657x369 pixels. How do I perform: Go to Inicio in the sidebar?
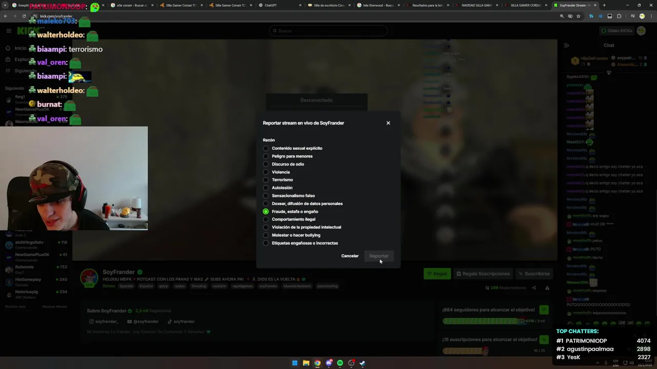(16, 48)
